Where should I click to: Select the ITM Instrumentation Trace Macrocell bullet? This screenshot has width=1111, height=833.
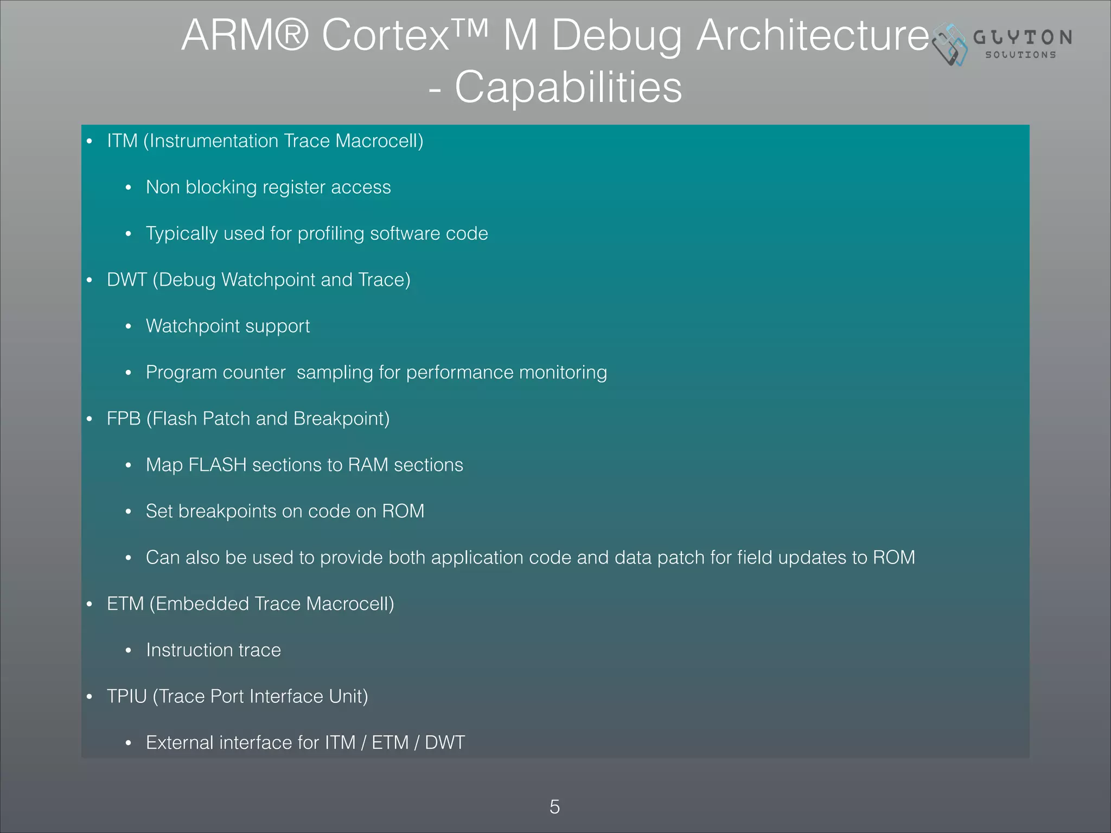click(x=265, y=141)
